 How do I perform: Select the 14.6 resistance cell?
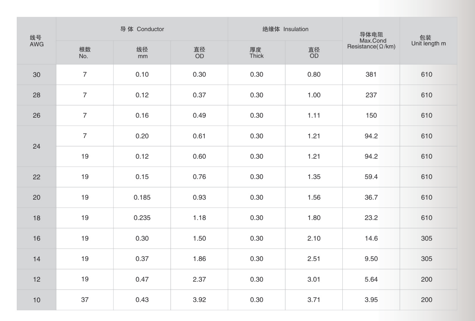coord(371,239)
